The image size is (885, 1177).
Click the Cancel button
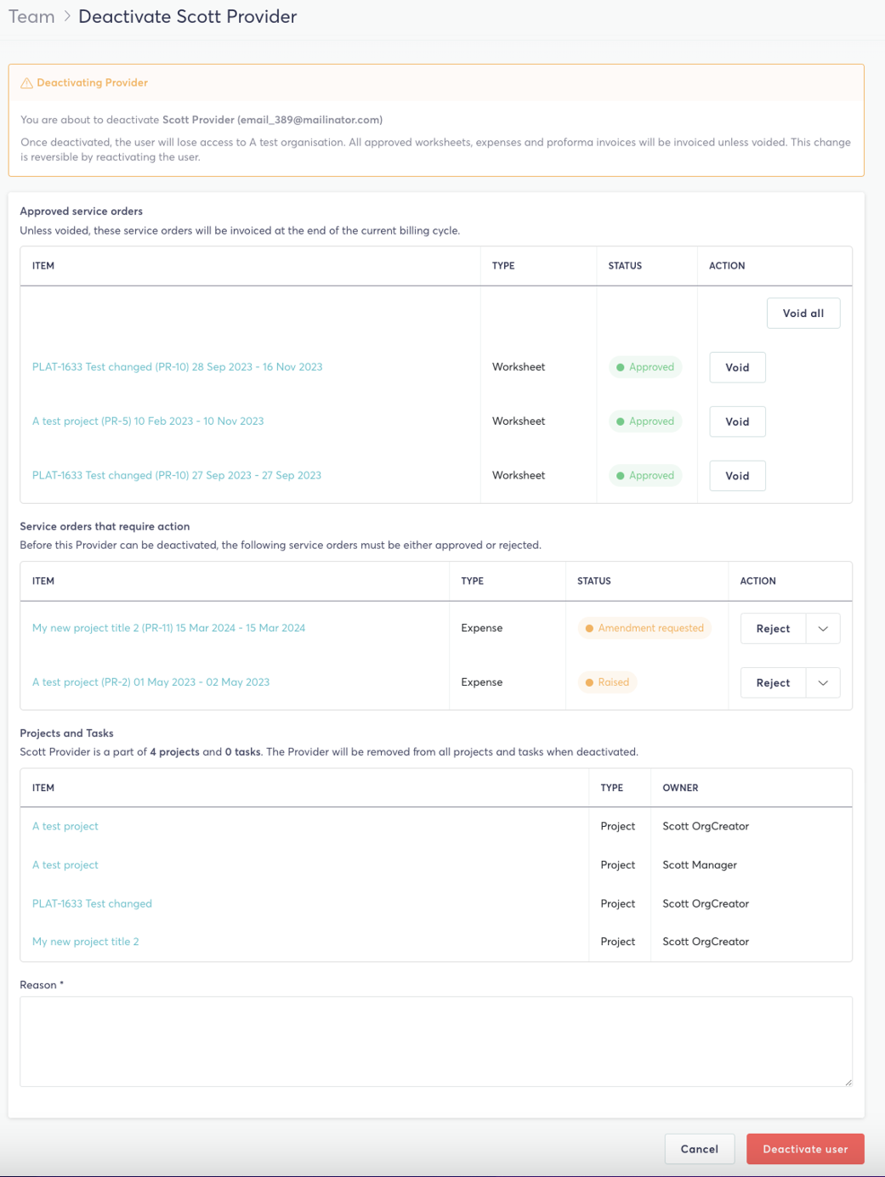(x=699, y=1149)
